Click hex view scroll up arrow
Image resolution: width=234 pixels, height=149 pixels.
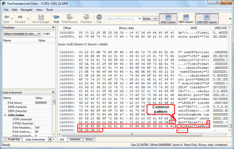230,28
